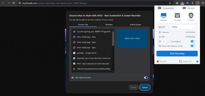Click the tab list scrollbar up arrow
Screen dimensions: 205x96
pos(113,30)
